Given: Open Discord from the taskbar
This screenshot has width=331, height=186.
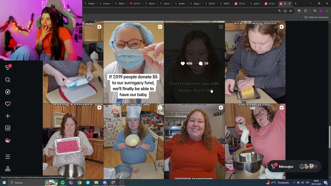Looking at the screenshot, I should (105, 183).
